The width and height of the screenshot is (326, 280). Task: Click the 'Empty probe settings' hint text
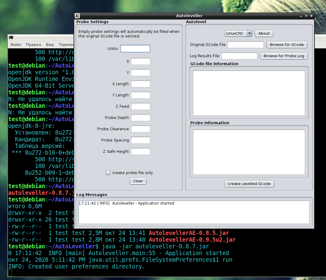point(129,34)
